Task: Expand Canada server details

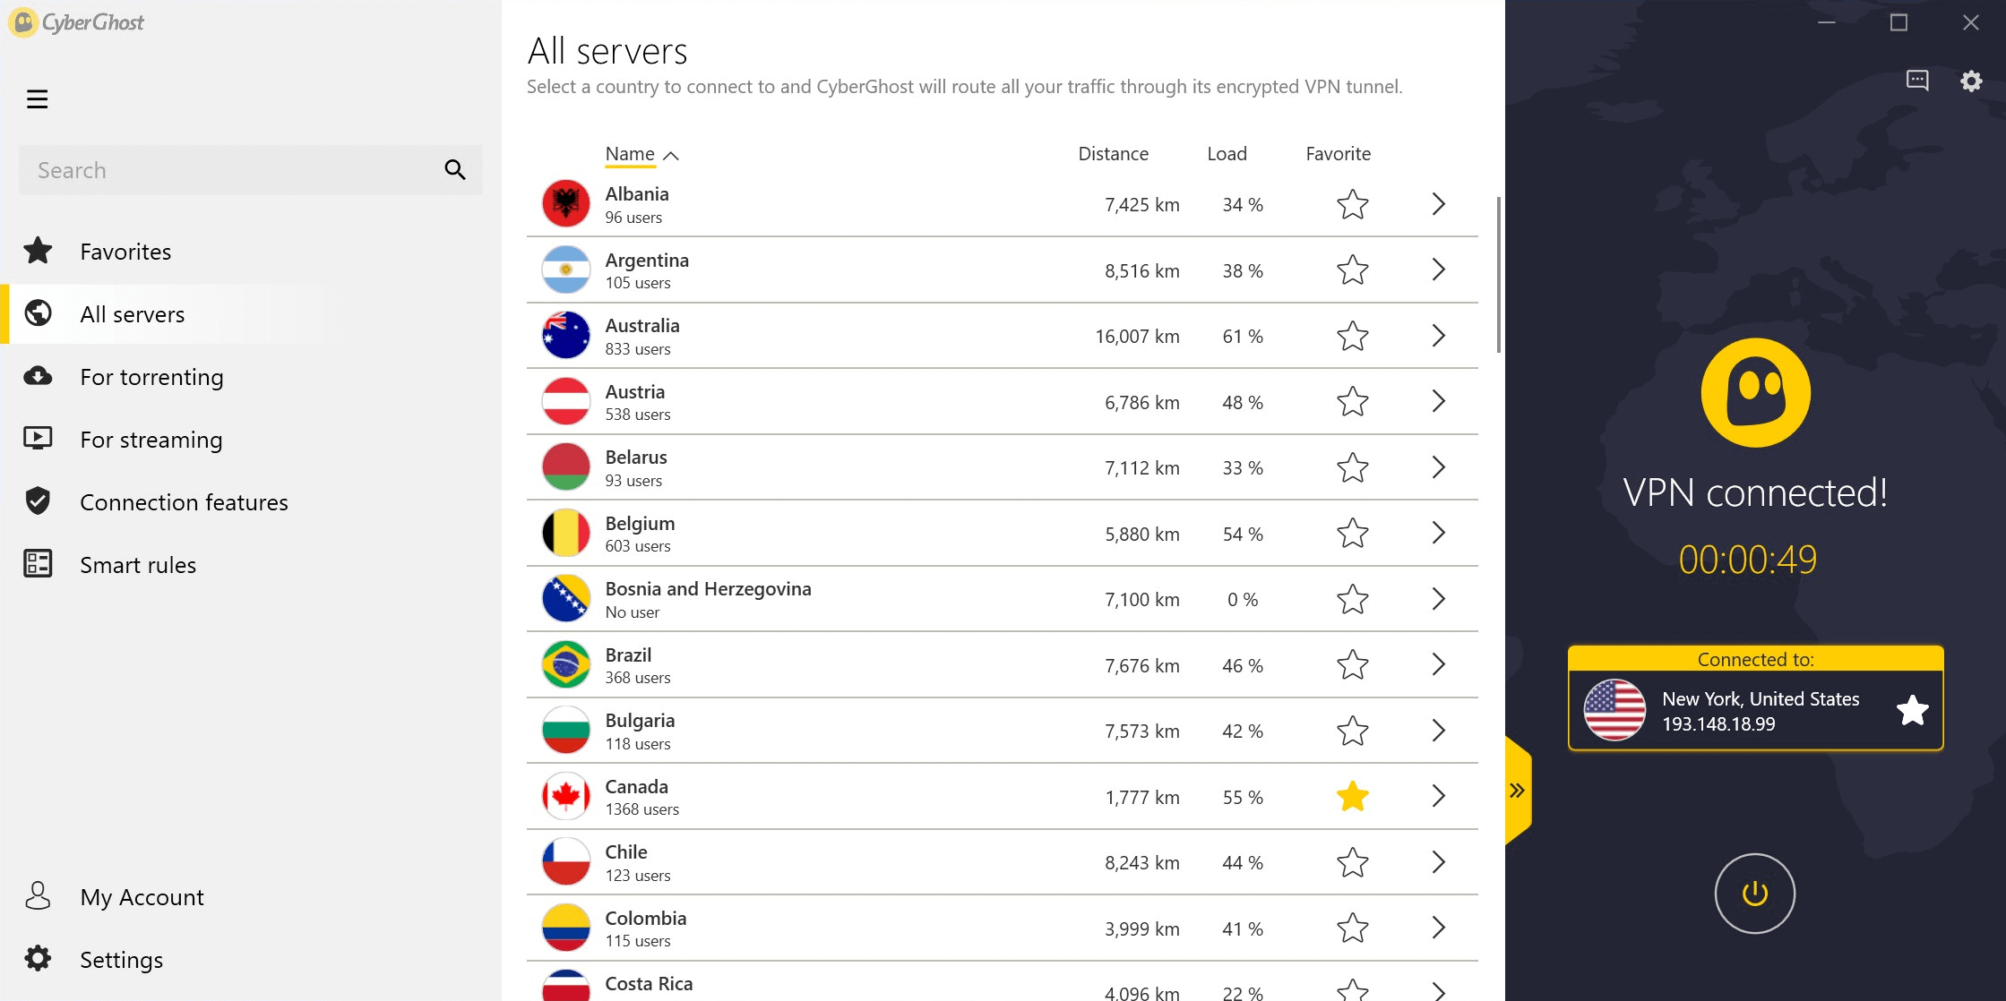Action: (x=1439, y=797)
